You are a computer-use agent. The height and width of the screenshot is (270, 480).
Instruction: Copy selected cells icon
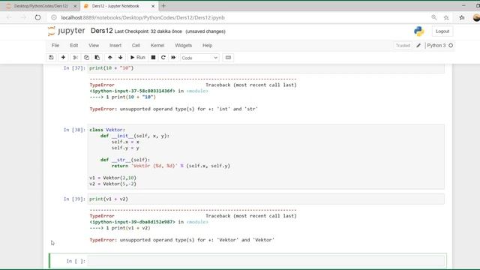tap(86, 58)
